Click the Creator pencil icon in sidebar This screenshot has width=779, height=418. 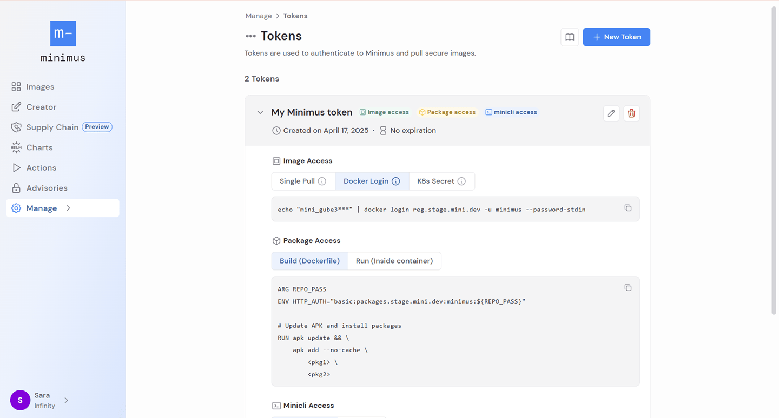pyautogui.click(x=16, y=107)
